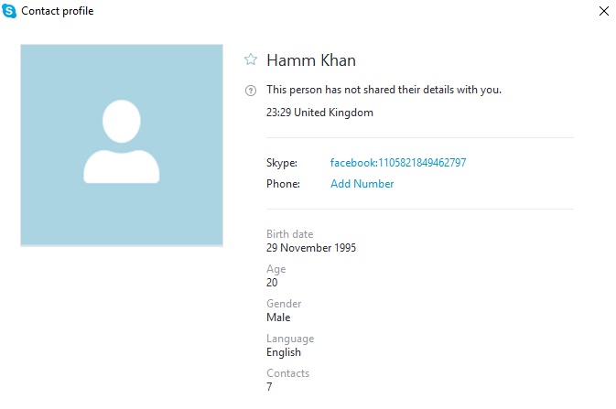Click the details not shared message
This screenshot has height=409, width=616.
click(384, 90)
